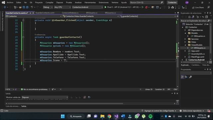Toggle word wrap icon in Salida panel
The image size is (213, 120).
[x=89, y=97]
